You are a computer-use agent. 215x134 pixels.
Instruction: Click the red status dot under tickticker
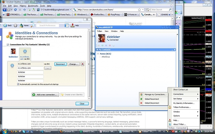[x=110, y=45]
